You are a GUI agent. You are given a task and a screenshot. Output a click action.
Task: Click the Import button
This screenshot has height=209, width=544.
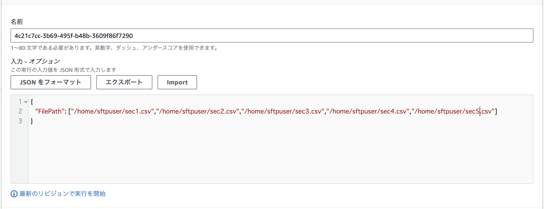click(x=177, y=82)
